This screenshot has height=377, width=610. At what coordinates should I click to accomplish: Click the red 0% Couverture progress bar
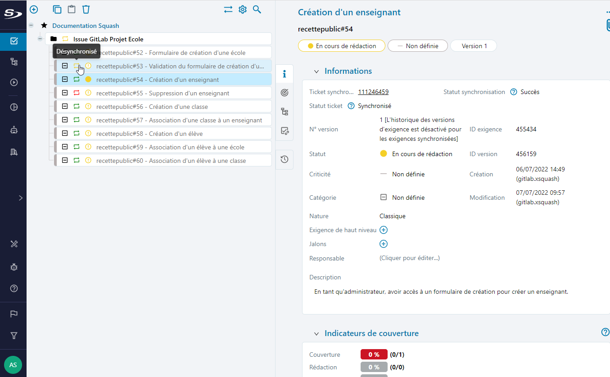[374, 354]
